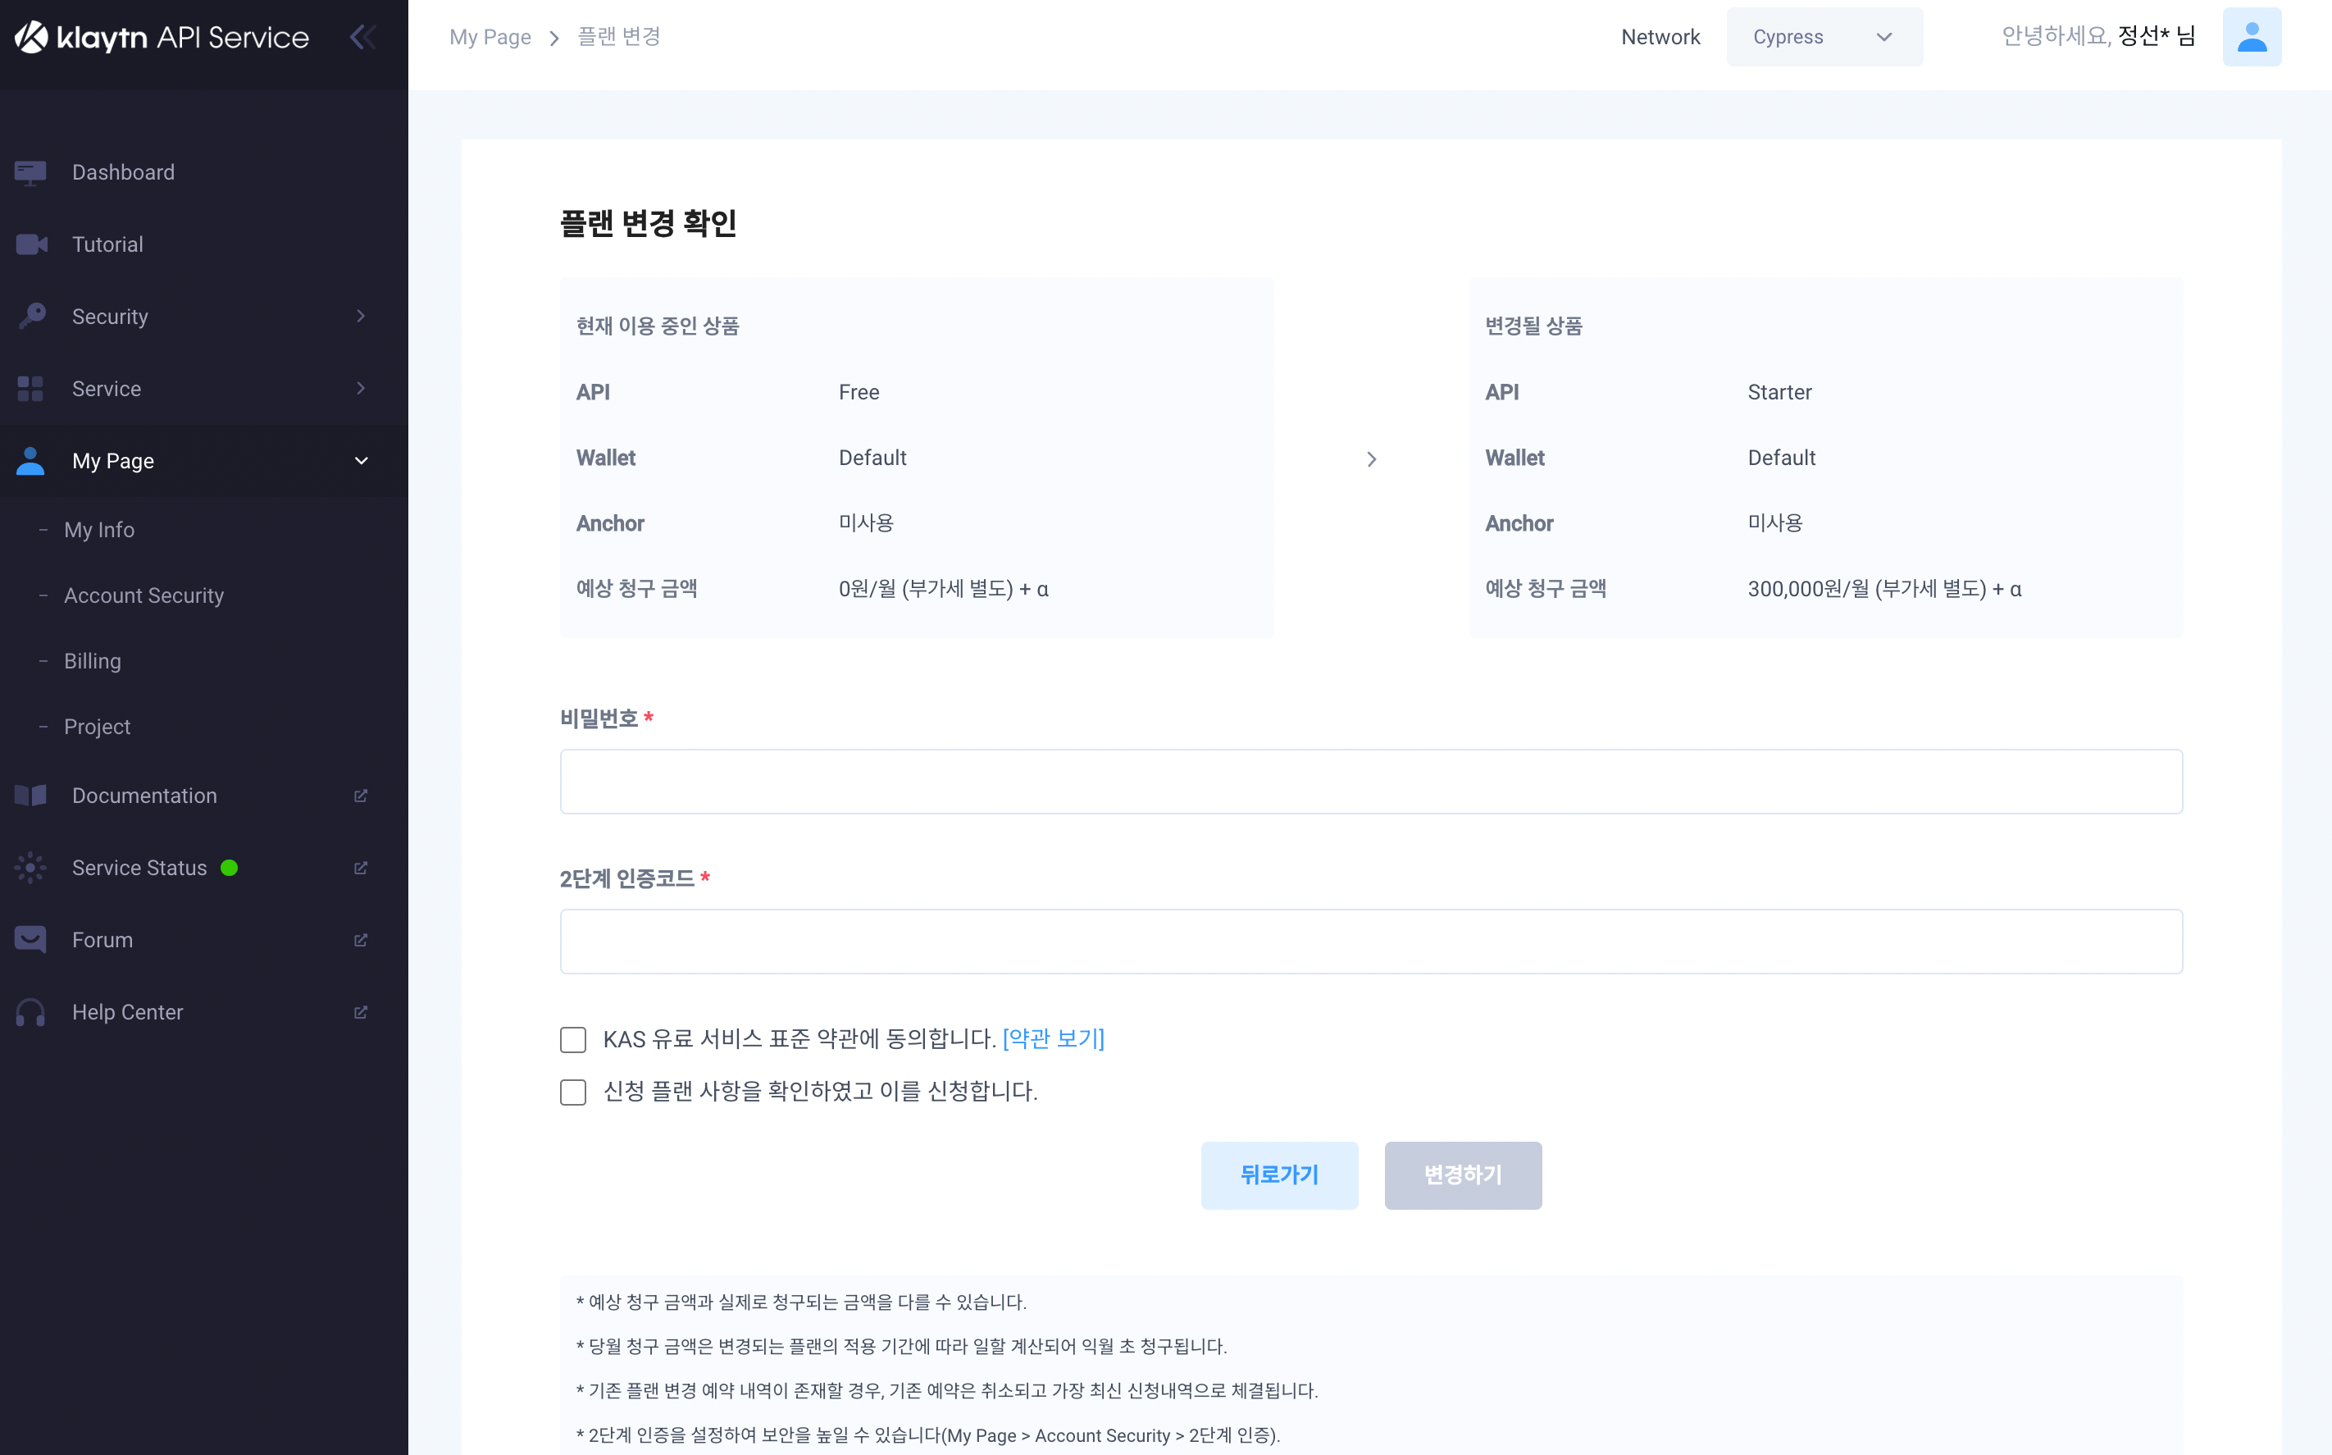This screenshot has height=1455, width=2332.
Task: Click the Tutorial video camera icon
Action: 31,244
